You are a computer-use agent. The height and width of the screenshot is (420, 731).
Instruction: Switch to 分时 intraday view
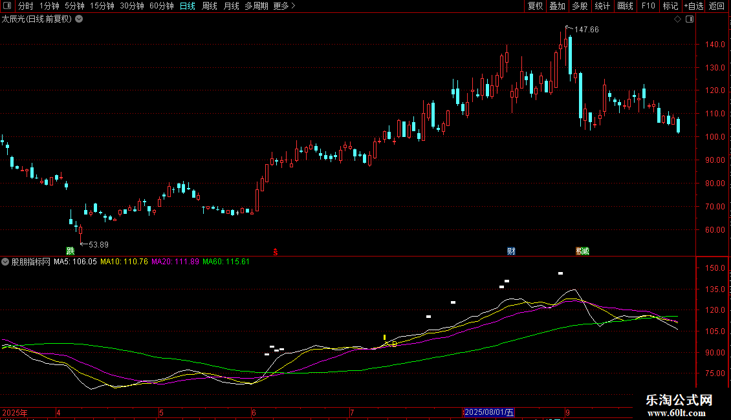(x=26, y=6)
